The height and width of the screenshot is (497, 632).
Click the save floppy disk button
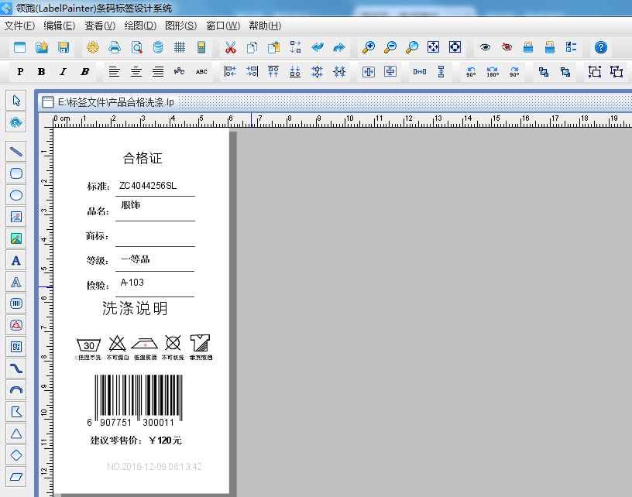click(64, 47)
